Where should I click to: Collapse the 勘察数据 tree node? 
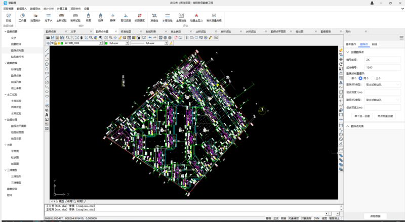[x=5, y=63]
